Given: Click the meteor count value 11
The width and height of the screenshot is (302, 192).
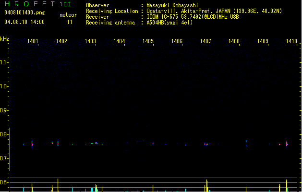Looking at the screenshot, I should pyautogui.click(x=70, y=22).
